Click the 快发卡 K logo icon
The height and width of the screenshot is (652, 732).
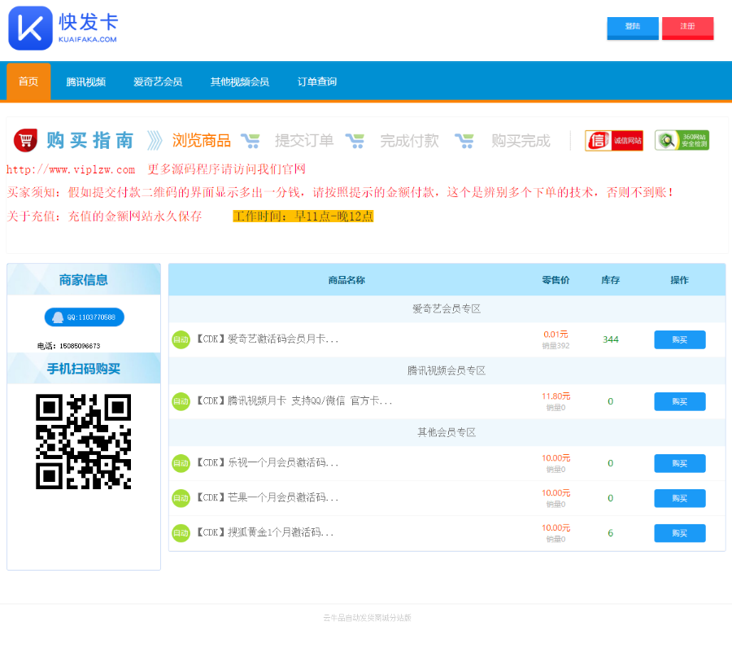pos(29,28)
